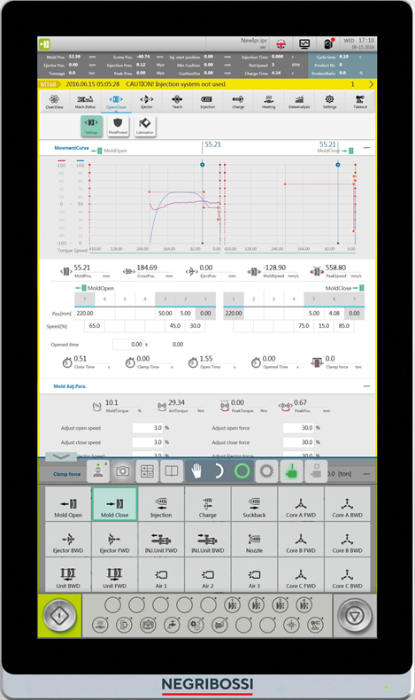The height and width of the screenshot is (700, 415).
Task: Toggle Air 2 blow
Action: pos(208,575)
